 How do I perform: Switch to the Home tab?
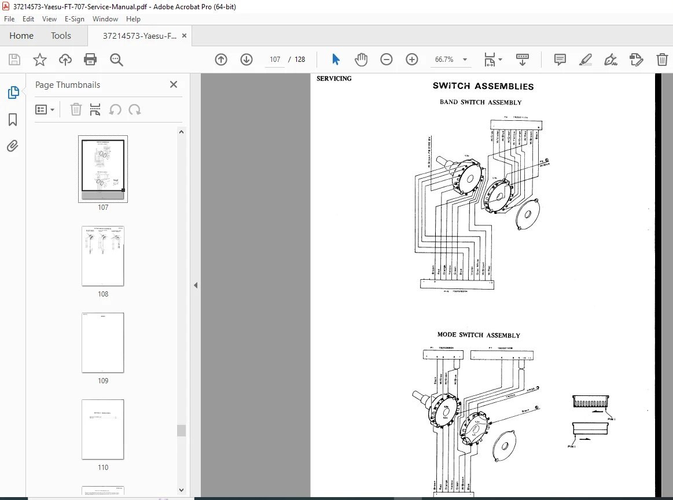21,36
